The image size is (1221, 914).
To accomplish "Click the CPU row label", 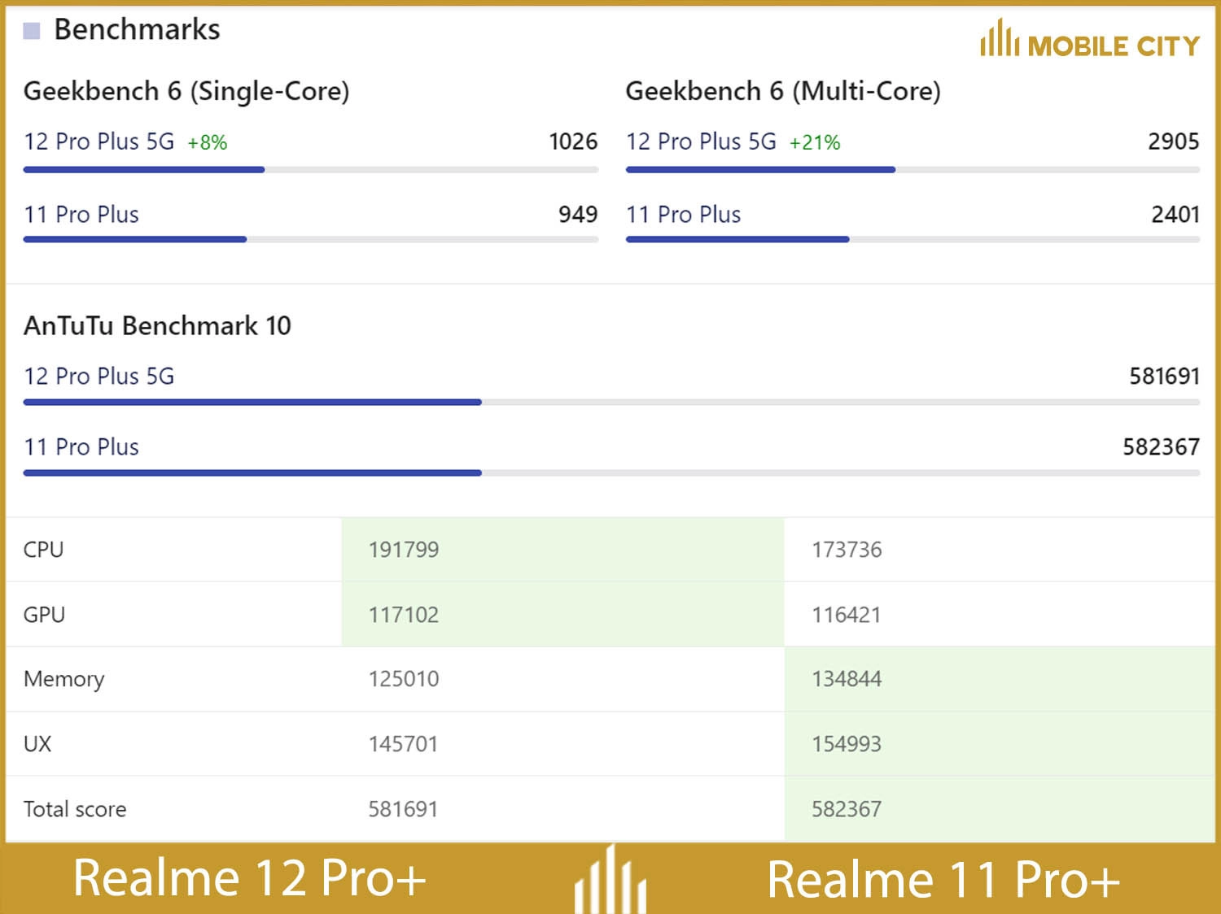I will click(x=44, y=550).
